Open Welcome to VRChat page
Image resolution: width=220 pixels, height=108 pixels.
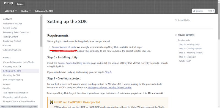12,24
